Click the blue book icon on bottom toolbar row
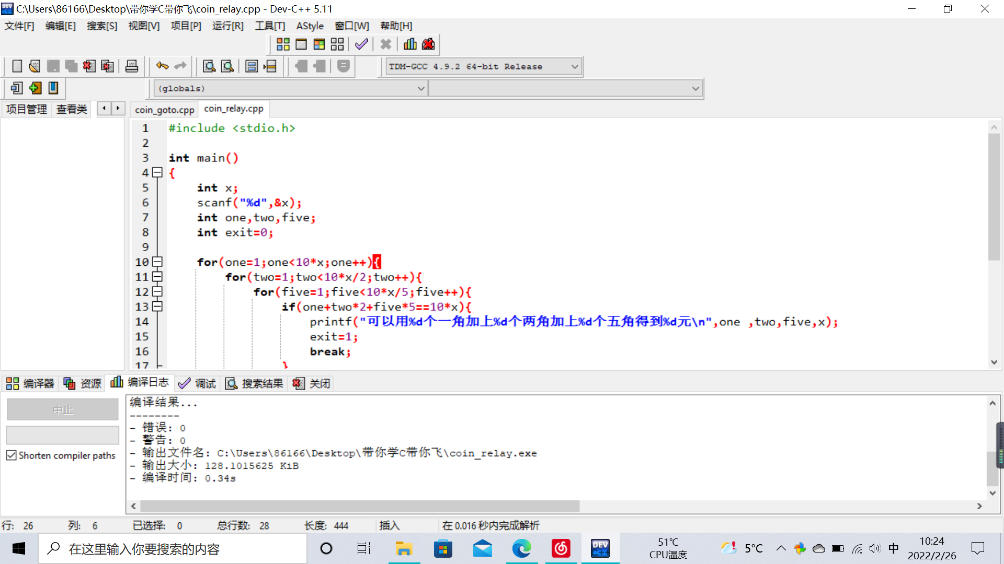The image size is (1004, 564). point(53,88)
